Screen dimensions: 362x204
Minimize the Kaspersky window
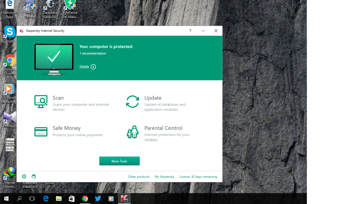203,31
